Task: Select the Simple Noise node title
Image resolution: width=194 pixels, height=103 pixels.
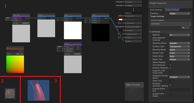Action: click(16, 15)
